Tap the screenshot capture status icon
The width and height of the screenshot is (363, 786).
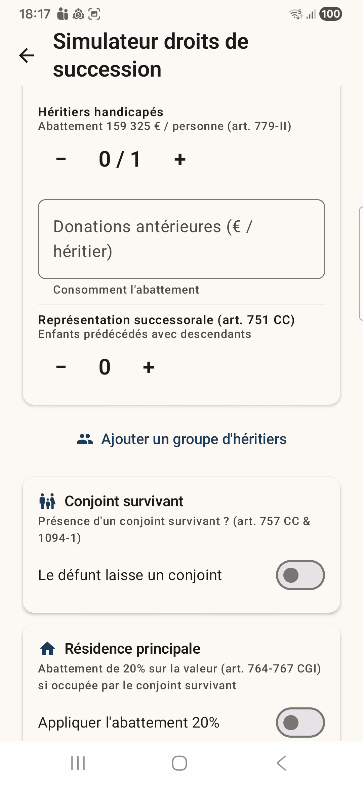coord(94,14)
